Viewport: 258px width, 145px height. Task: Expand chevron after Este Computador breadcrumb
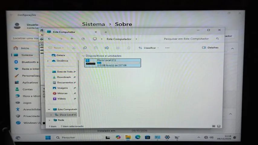coord(136,39)
